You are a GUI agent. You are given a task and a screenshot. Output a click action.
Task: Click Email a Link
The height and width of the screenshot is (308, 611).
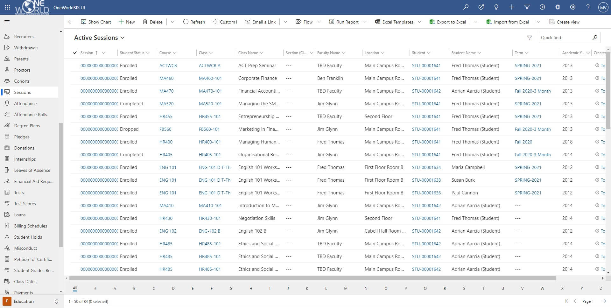pyautogui.click(x=260, y=22)
